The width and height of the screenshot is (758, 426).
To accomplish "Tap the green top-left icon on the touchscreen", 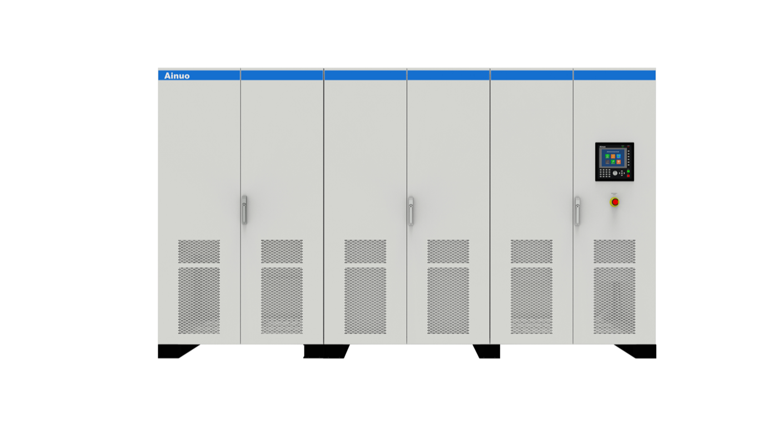I will [x=607, y=156].
